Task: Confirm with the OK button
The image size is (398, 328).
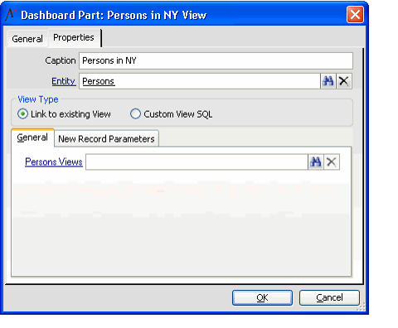Action: pos(262,297)
